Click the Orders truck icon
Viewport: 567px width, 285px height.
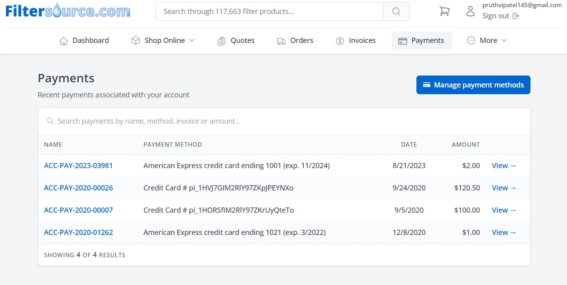coord(281,41)
